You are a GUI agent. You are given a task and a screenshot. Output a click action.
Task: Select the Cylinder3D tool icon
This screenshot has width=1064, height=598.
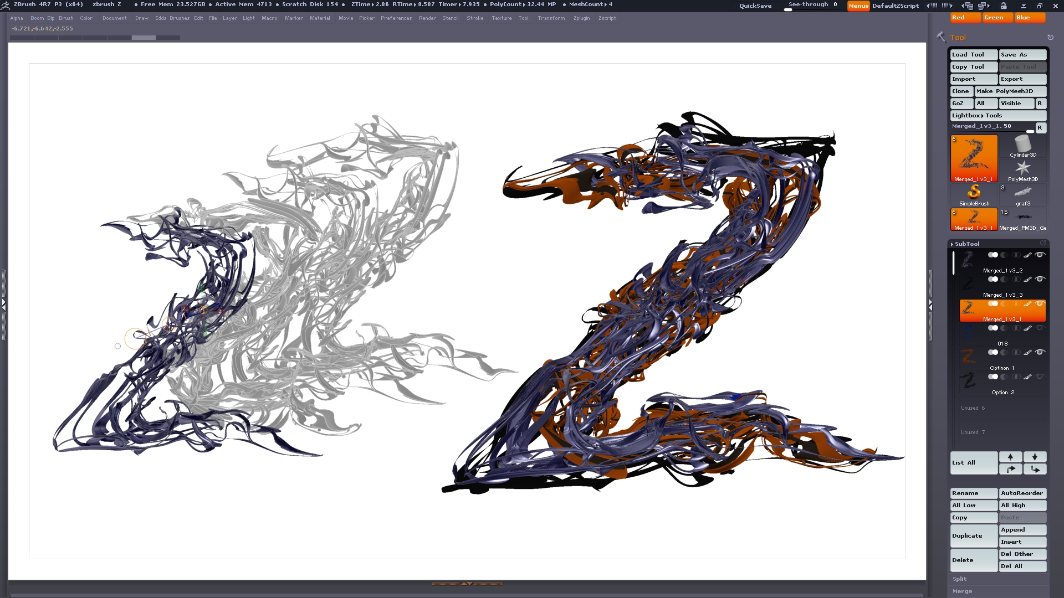(1022, 146)
